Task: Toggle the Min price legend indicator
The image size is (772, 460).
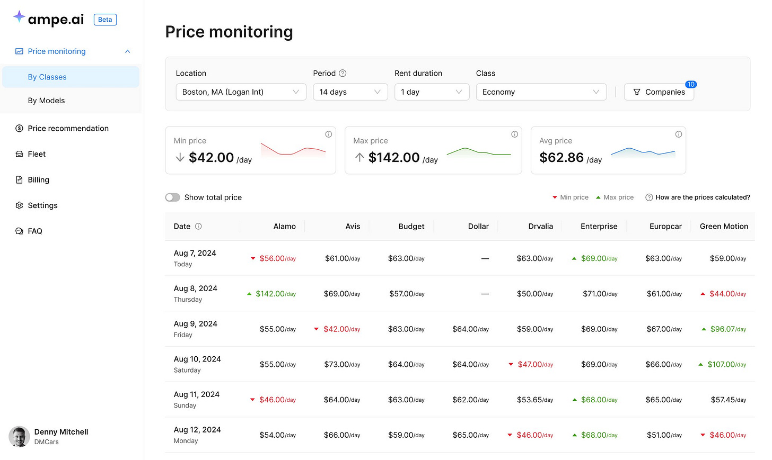Action: (570, 197)
